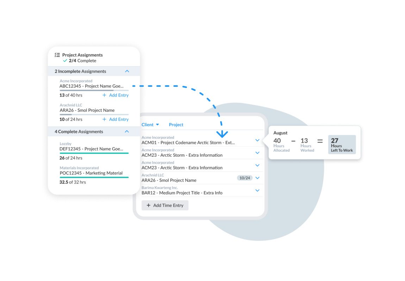The width and height of the screenshot is (405, 281).
Task: Click plus icon beside ABC12345 Add Entry
Action: tap(104, 95)
